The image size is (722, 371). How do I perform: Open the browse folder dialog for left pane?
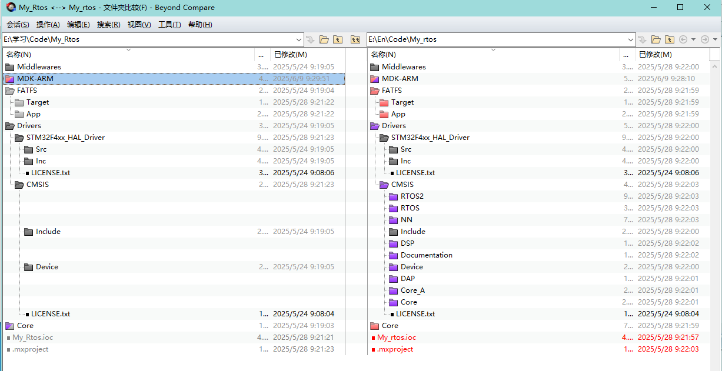(324, 39)
